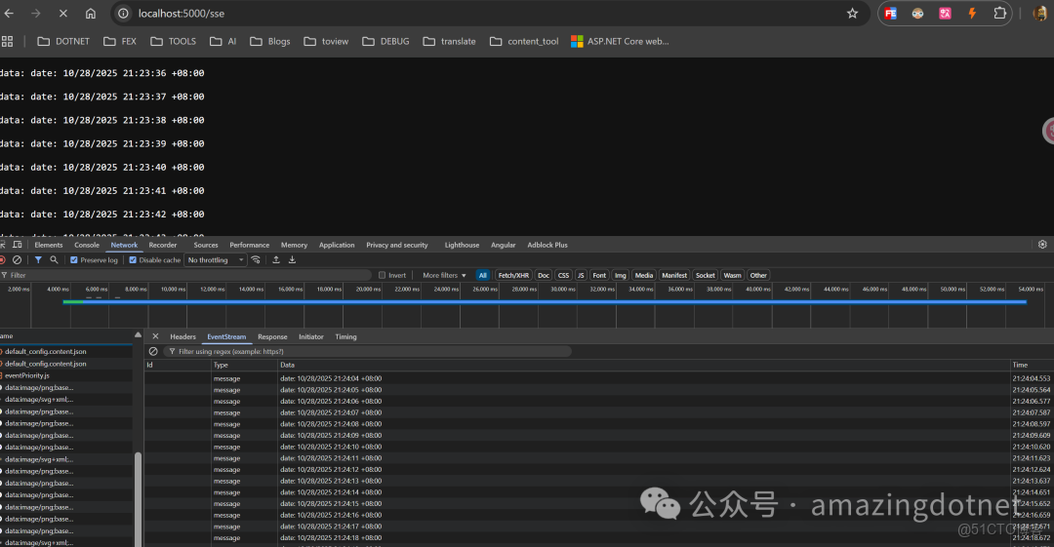
Task: Click the network search magnifier icon
Action: (54, 260)
